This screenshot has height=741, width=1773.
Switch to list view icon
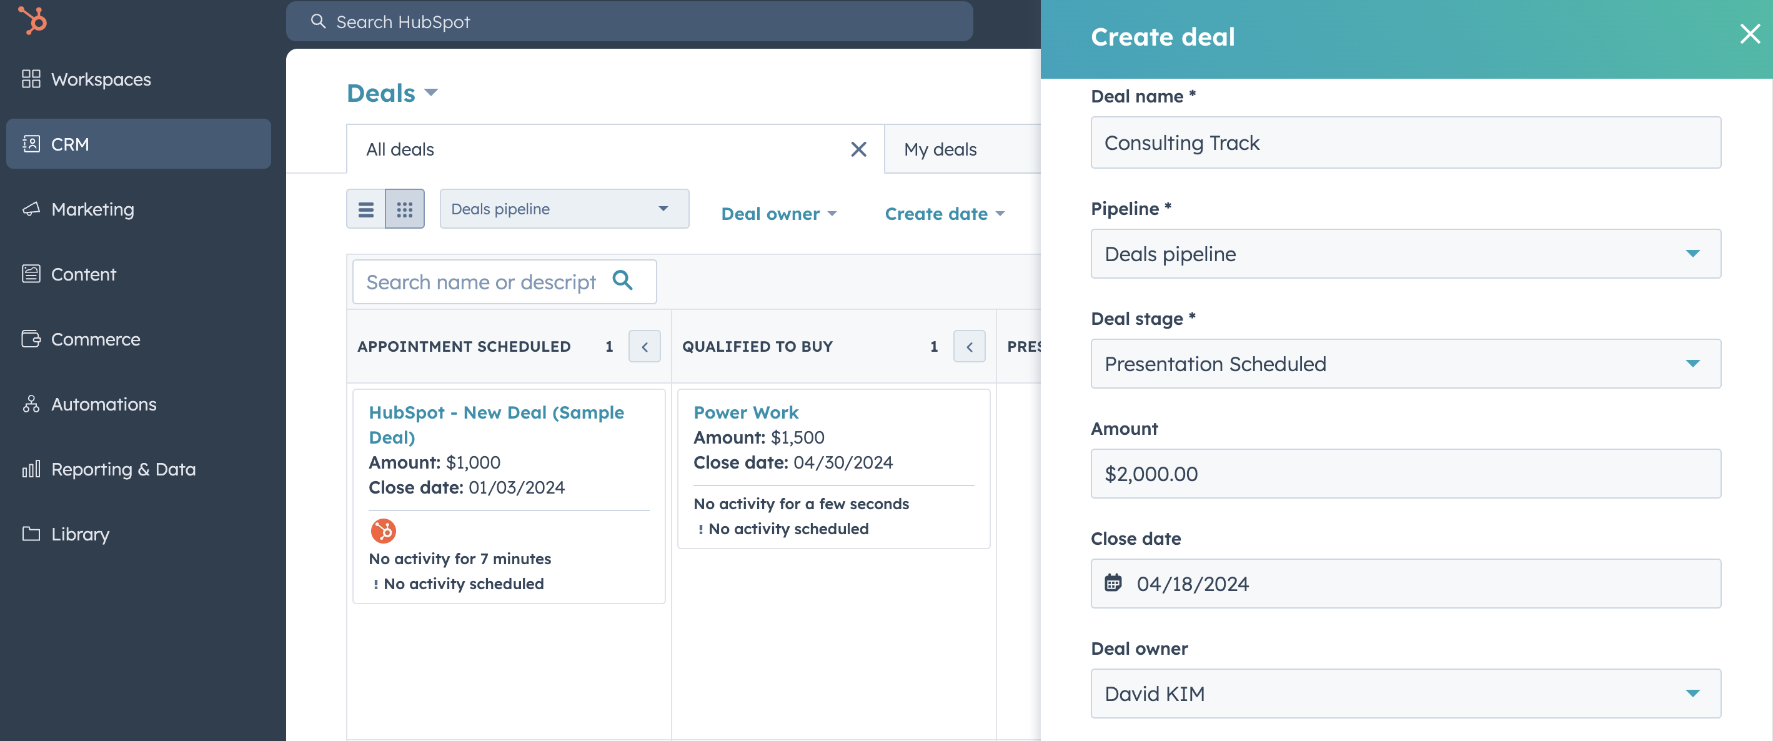coord(365,209)
